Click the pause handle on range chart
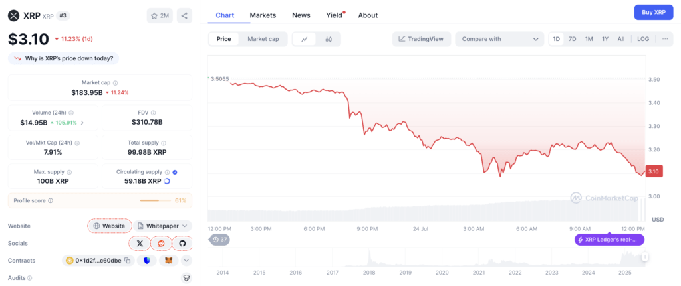This screenshot has width=681, height=286. coord(645,257)
